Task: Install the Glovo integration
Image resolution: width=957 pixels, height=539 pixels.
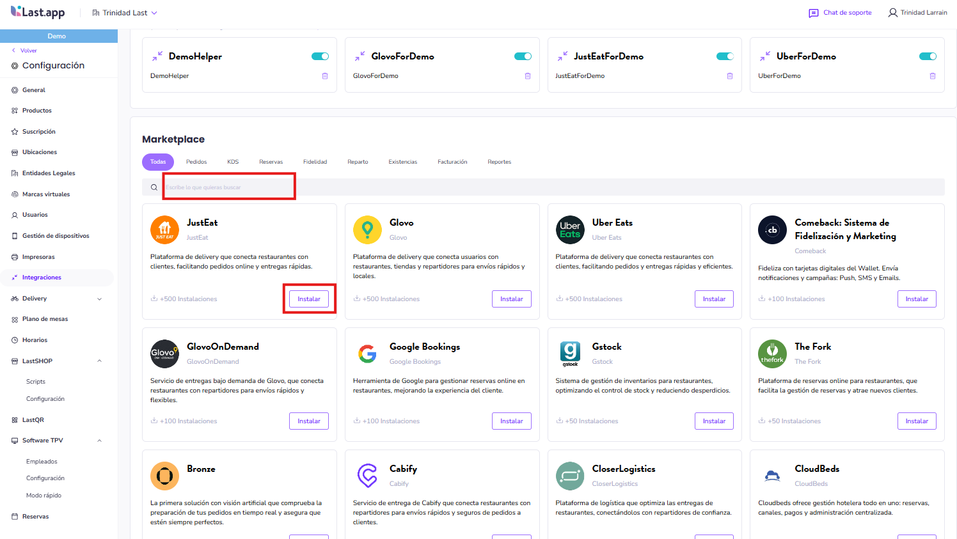Action: tap(512, 299)
